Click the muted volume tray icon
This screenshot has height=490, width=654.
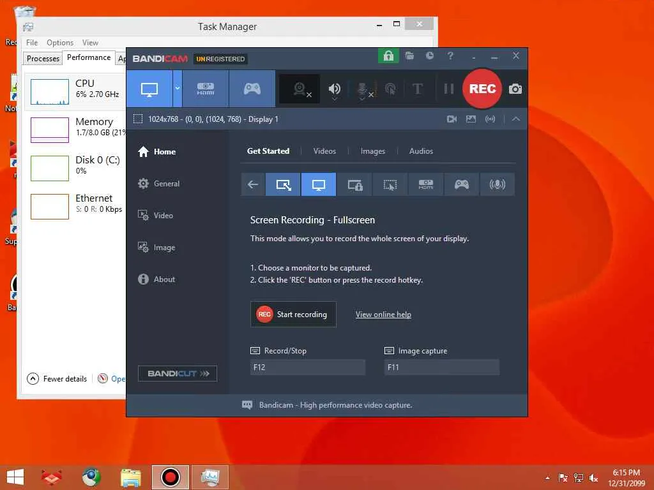coord(594,478)
